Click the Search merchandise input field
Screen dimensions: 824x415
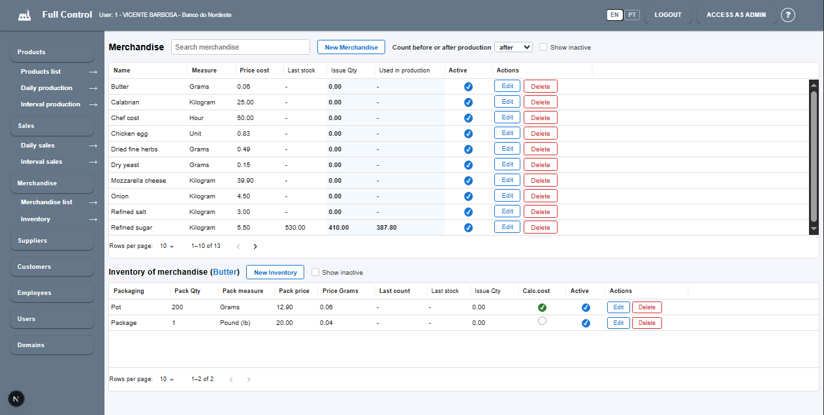(240, 47)
